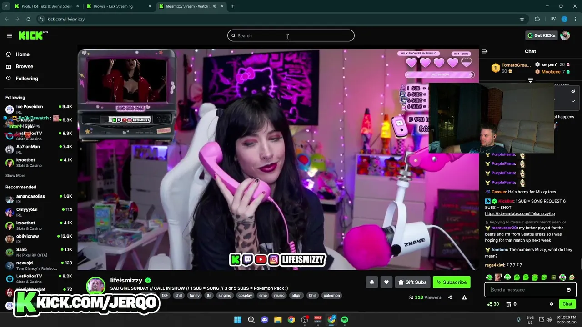Open Ac7ionMan's followed channel

click(39, 149)
